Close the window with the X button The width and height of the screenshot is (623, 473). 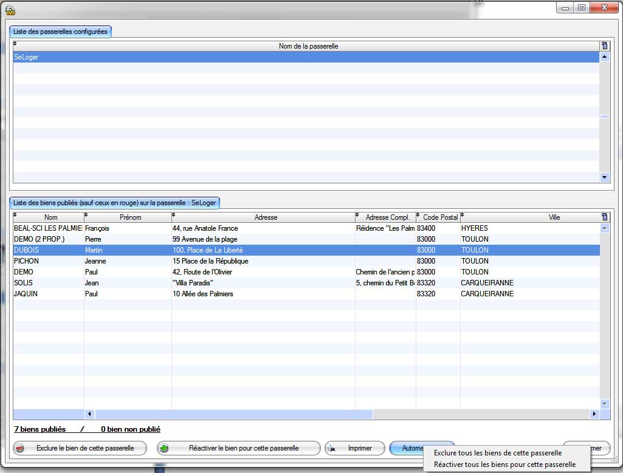(604, 7)
